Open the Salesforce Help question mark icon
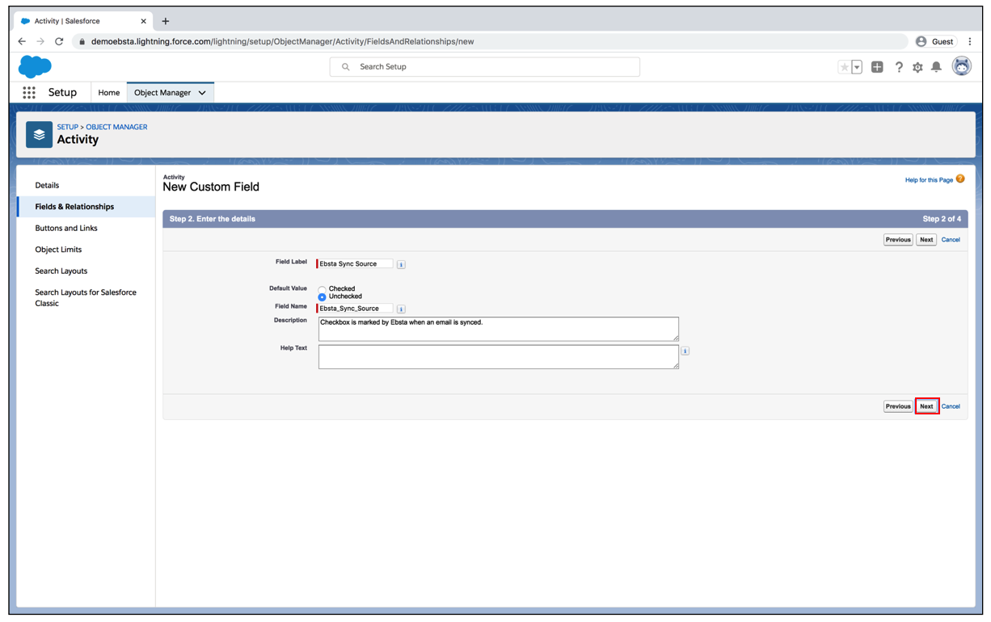 pyautogui.click(x=899, y=67)
